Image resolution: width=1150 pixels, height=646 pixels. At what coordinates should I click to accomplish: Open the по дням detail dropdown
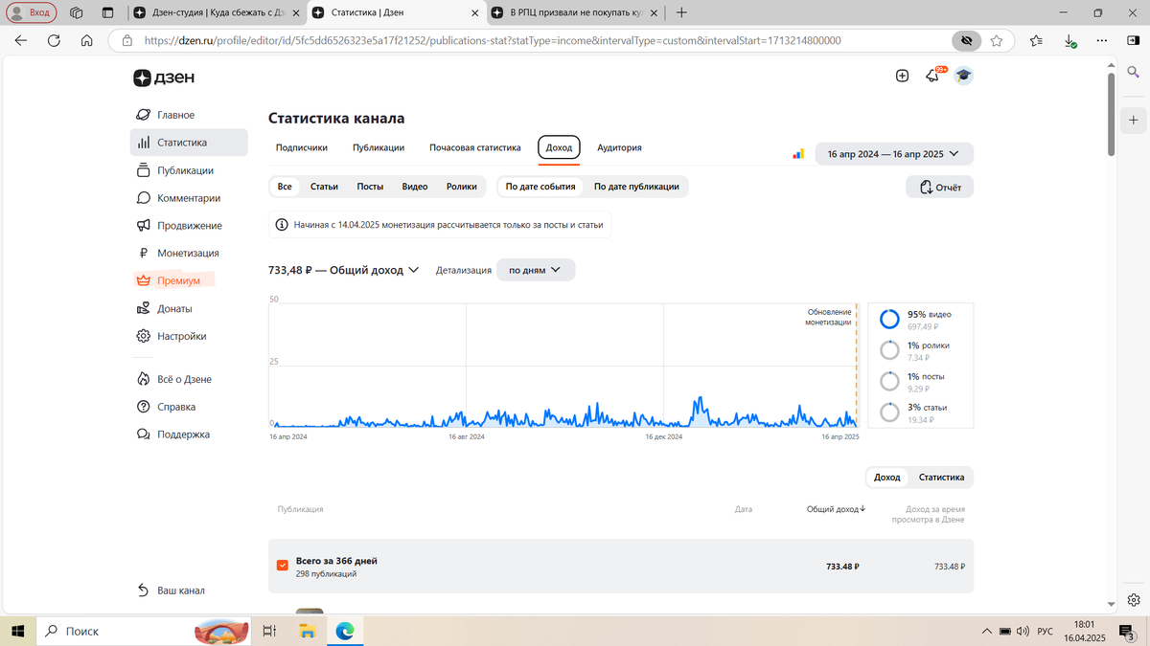536,270
